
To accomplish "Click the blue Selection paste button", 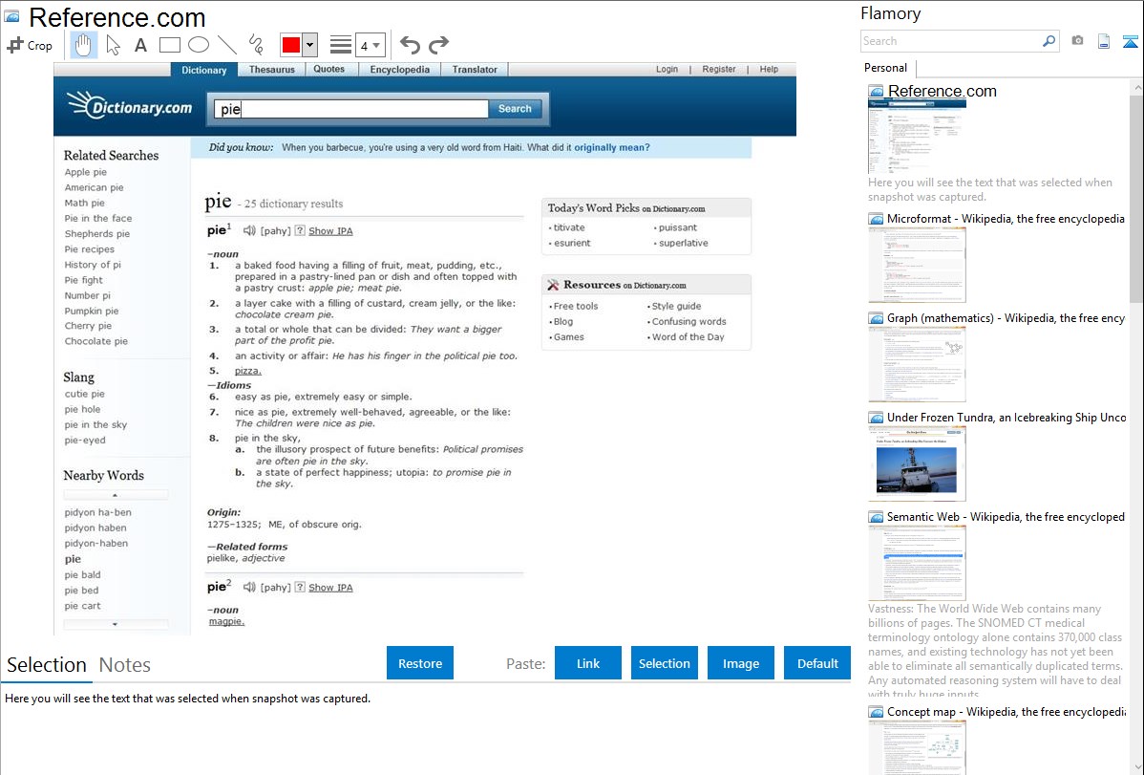I will click(664, 663).
